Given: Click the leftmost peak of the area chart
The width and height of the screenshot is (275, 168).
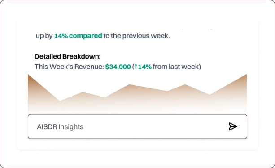Looking at the screenshot, I should click(x=28, y=75).
